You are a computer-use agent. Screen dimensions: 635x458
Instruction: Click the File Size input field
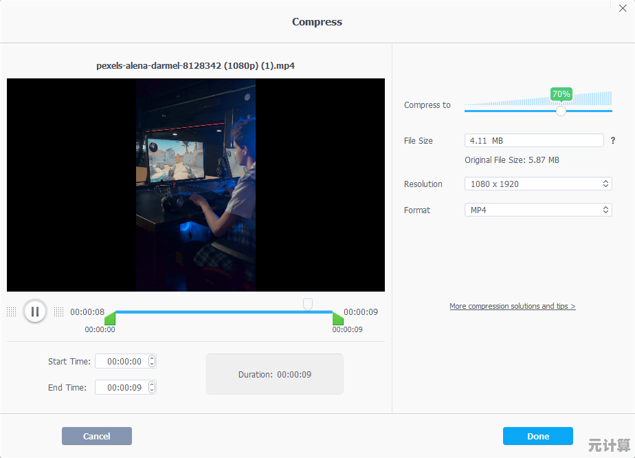[x=534, y=140]
